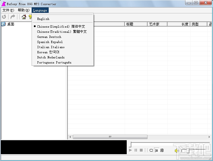Click the undo/back arrow toolbar icon
The width and height of the screenshot is (213, 161).
pyautogui.click(x=4, y=17)
